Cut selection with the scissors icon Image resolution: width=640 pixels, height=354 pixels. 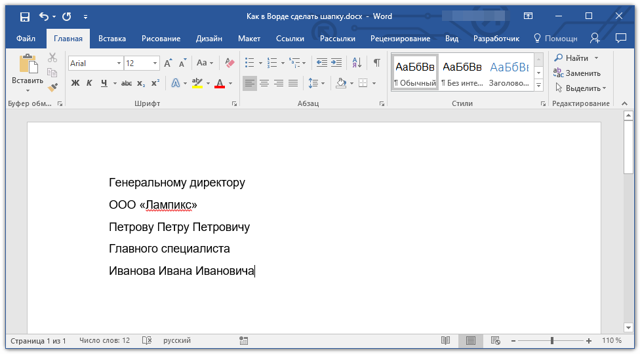(x=52, y=58)
